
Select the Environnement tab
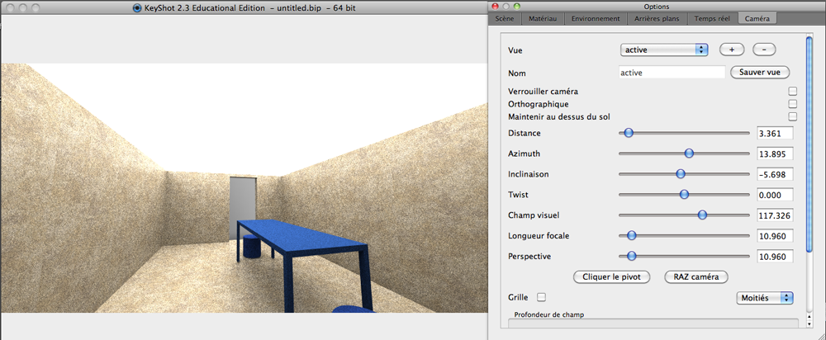pos(595,18)
